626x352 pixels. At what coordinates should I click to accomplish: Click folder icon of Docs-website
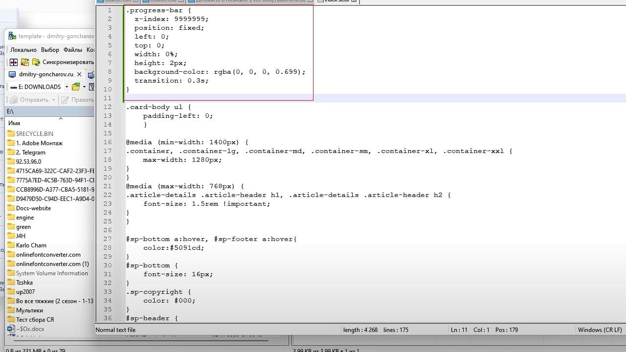pos(11,208)
